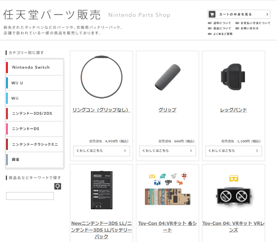Select ニンテンドークラシックミニ category
The width and height of the screenshot is (277, 242).
coord(34,144)
